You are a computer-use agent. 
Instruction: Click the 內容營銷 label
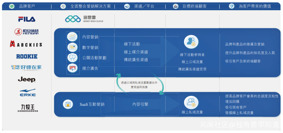coord(90,37)
